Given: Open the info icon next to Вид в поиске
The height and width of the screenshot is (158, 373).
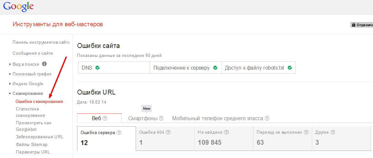Looking at the screenshot, I should coord(44,64).
